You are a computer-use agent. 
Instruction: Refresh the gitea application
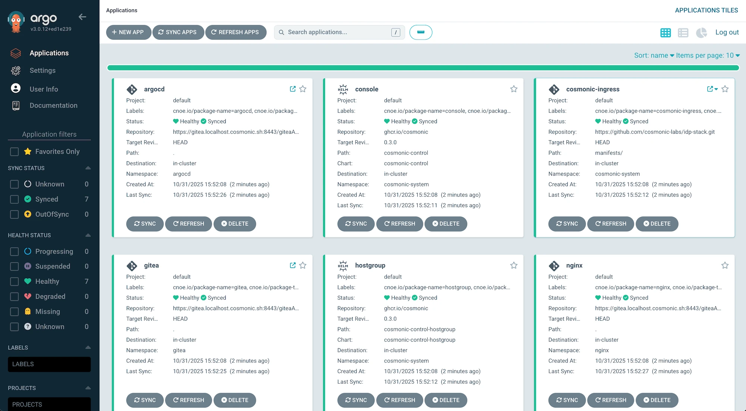tap(188, 400)
